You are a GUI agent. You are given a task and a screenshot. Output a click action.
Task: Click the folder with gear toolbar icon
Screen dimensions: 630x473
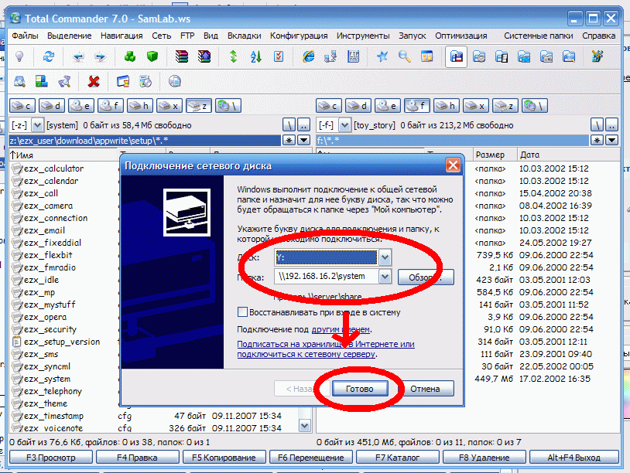point(479,57)
